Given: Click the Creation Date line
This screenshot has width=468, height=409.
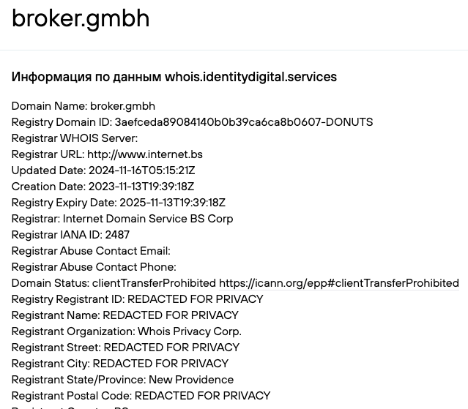Looking at the screenshot, I should (x=103, y=187).
